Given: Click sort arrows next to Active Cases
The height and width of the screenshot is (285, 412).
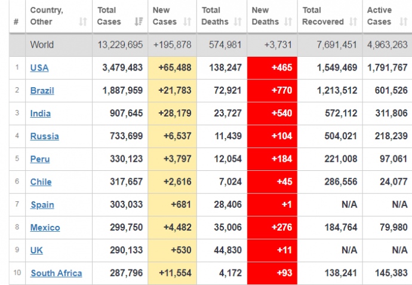Looking at the screenshot, I should 402,22.
